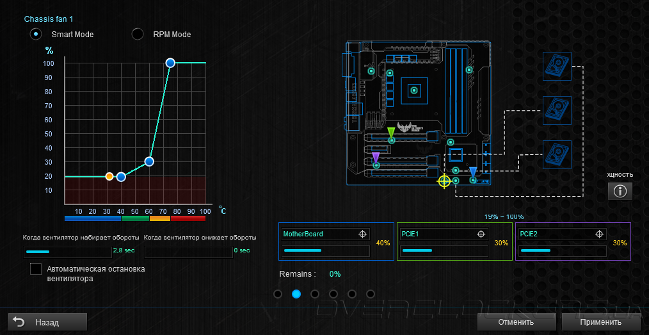Click crosshair icon in PCIE1 box
The width and height of the screenshot is (649, 335).
tap(481, 234)
